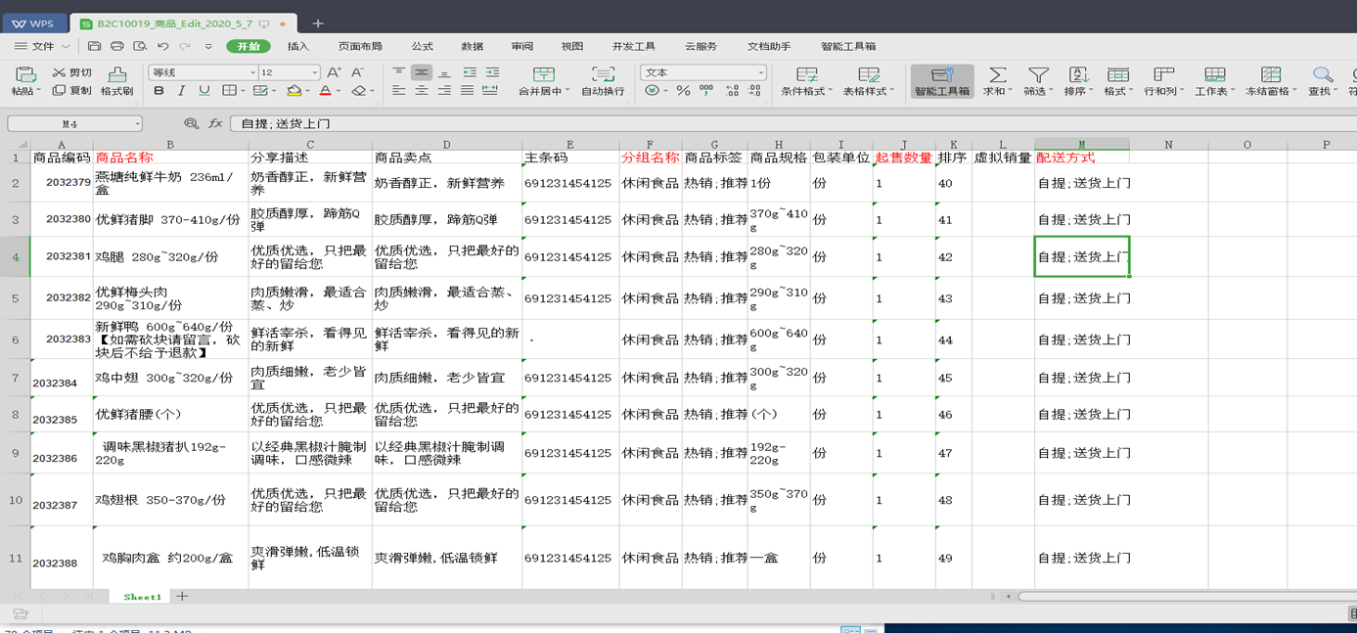Click the Decrease Font Size icon

pos(357,72)
